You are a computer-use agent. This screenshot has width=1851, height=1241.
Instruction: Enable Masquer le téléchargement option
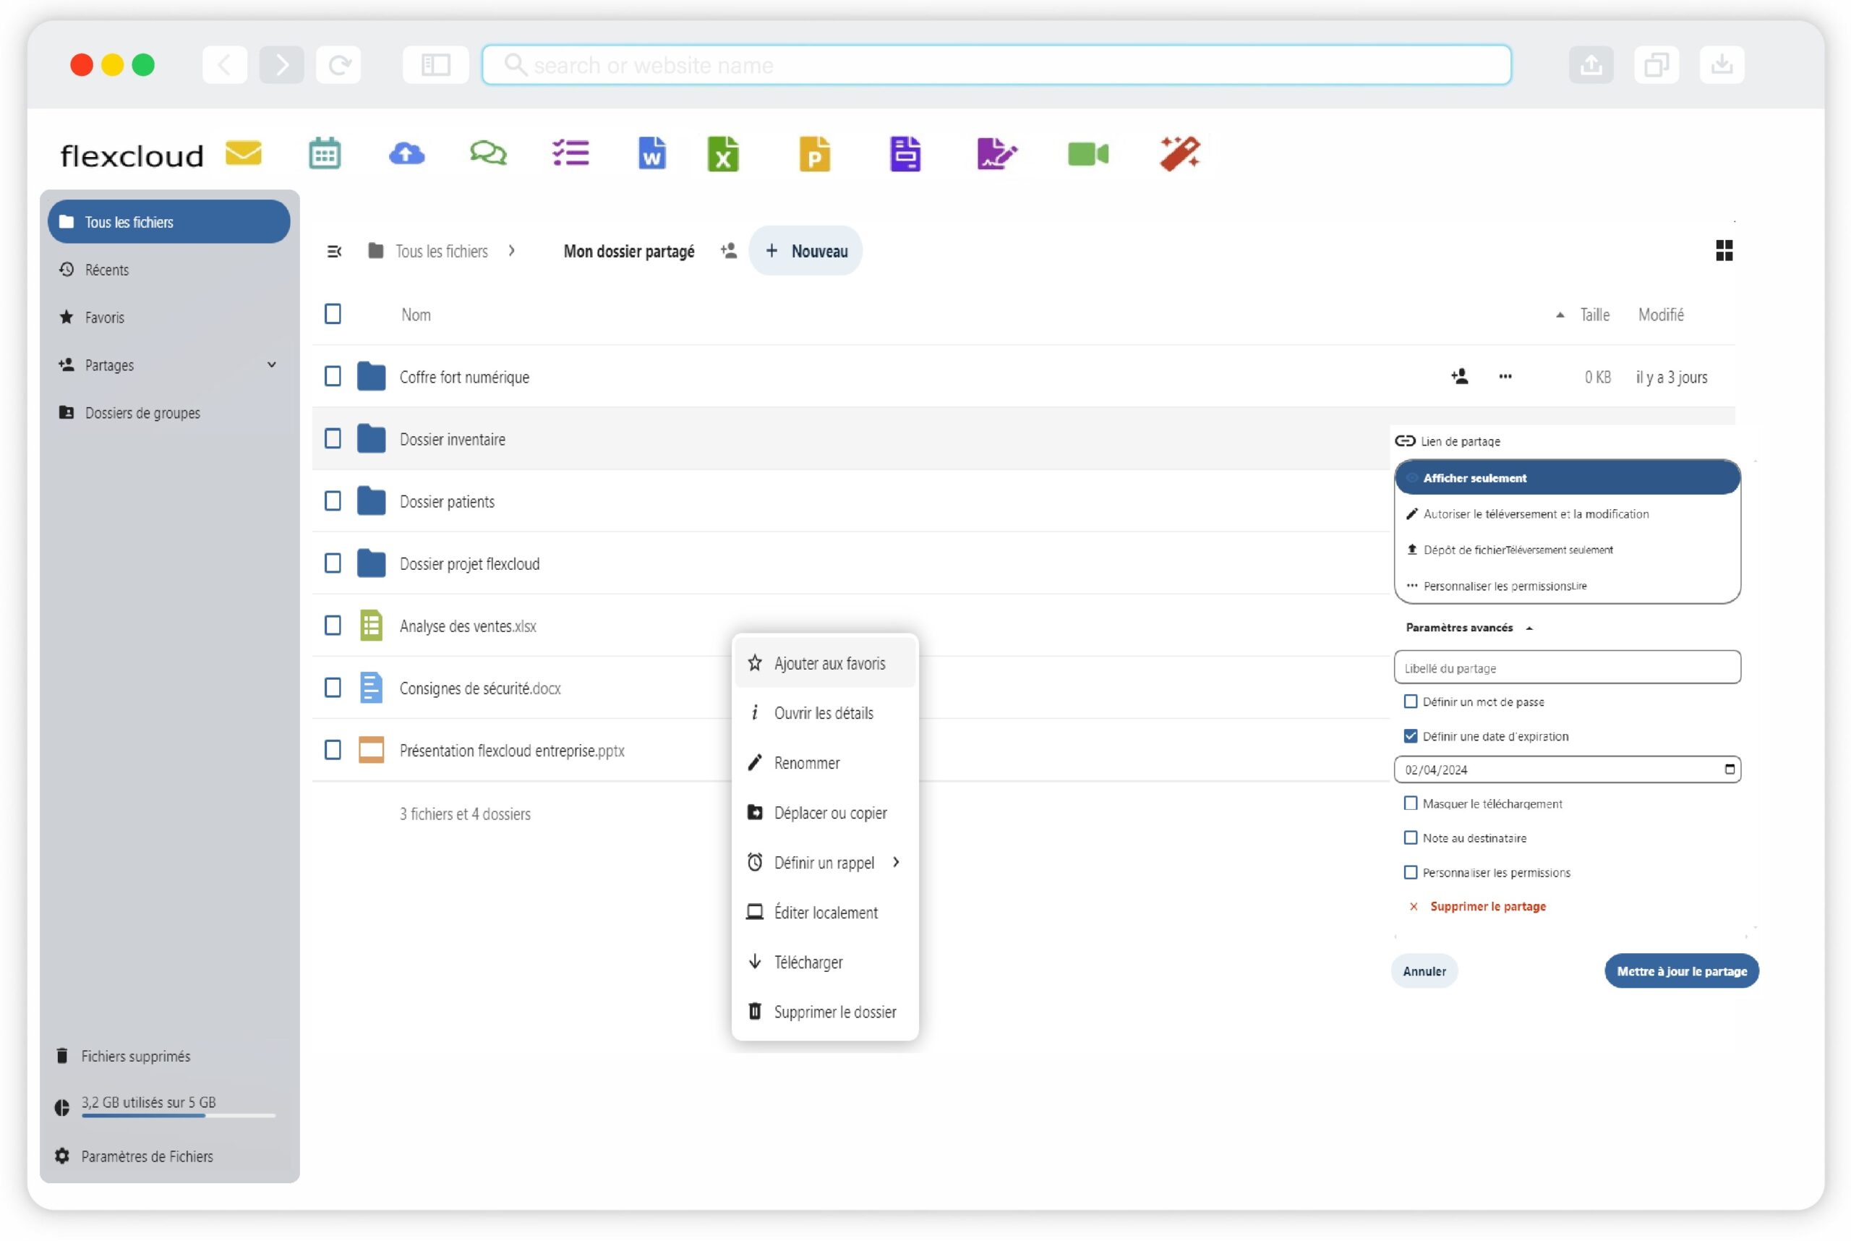[1411, 803]
